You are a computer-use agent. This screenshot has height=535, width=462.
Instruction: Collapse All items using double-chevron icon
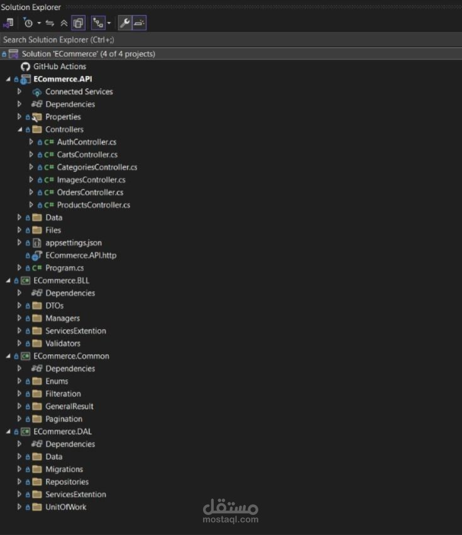click(x=64, y=23)
